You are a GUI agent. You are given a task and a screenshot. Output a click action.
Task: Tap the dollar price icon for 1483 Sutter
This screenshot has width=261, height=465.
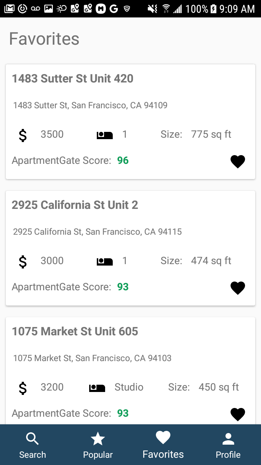click(22, 135)
